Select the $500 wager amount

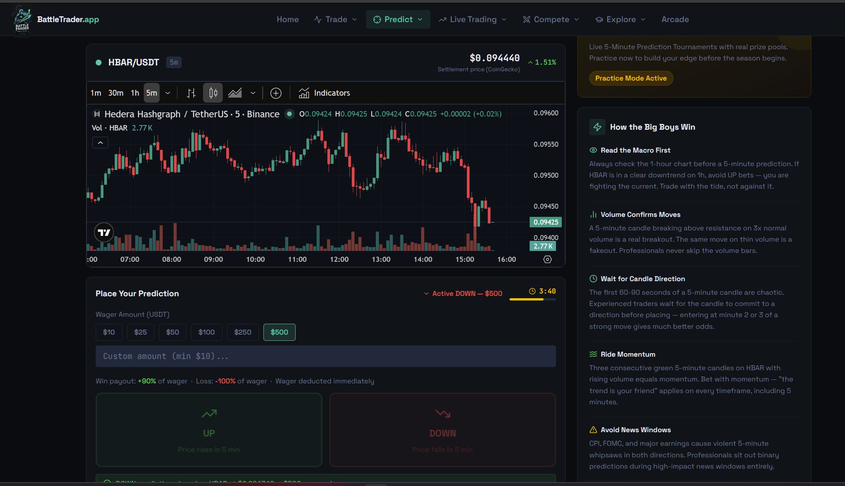[x=279, y=332]
